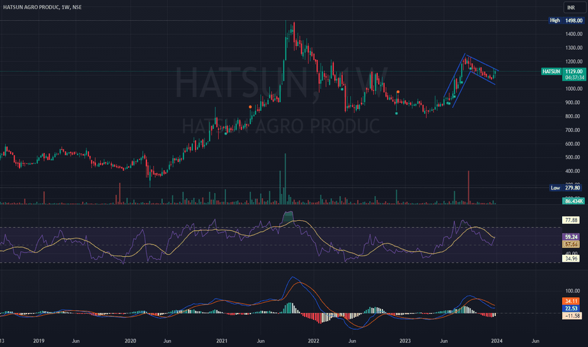Click the Low 279.80 price label

tap(567, 187)
